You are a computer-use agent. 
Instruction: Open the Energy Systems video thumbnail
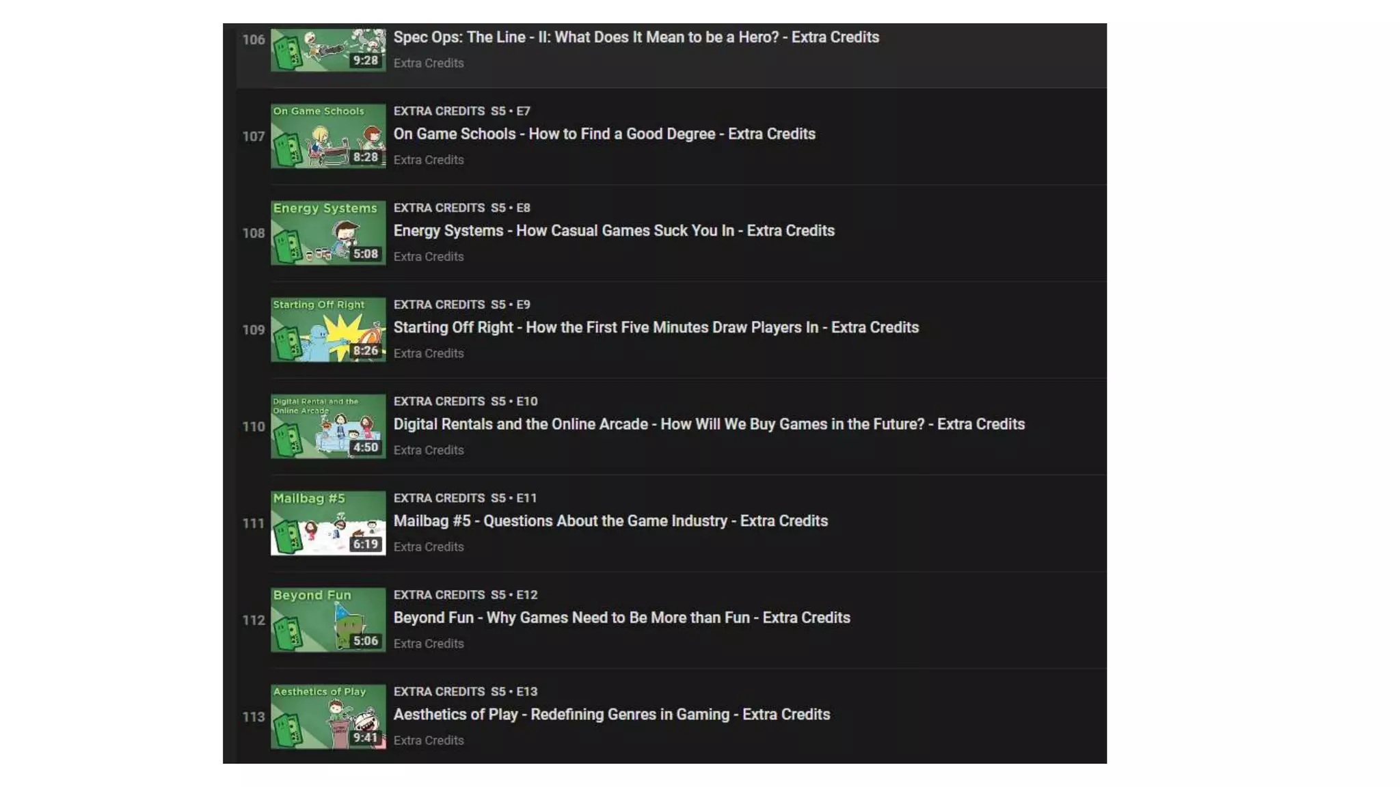(x=327, y=232)
